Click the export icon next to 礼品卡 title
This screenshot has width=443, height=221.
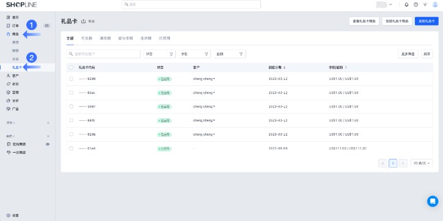tap(83, 21)
